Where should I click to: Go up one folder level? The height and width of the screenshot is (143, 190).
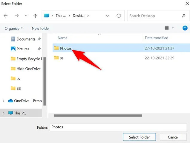tap(35, 16)
